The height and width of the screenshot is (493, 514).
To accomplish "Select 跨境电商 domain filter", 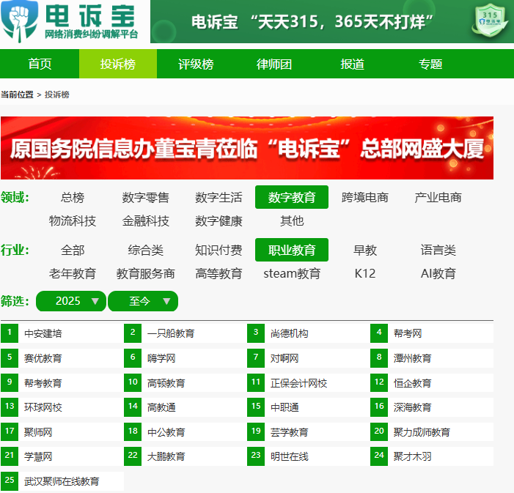I will point(365,197).
